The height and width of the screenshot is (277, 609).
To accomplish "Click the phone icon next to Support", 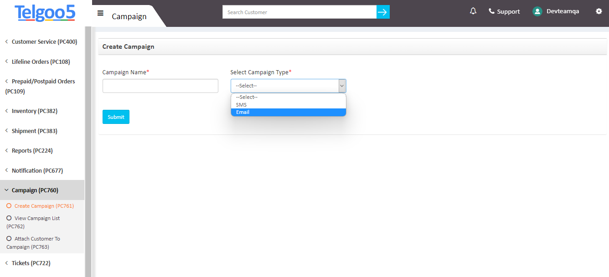I will click(x=490, y=10).
